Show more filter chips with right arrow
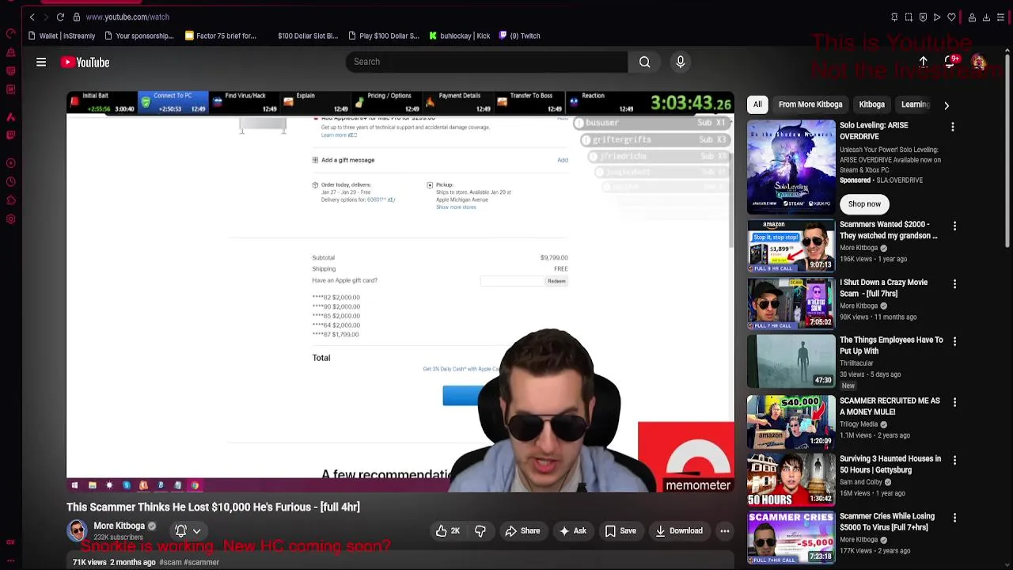 click(x=946, y=104)
